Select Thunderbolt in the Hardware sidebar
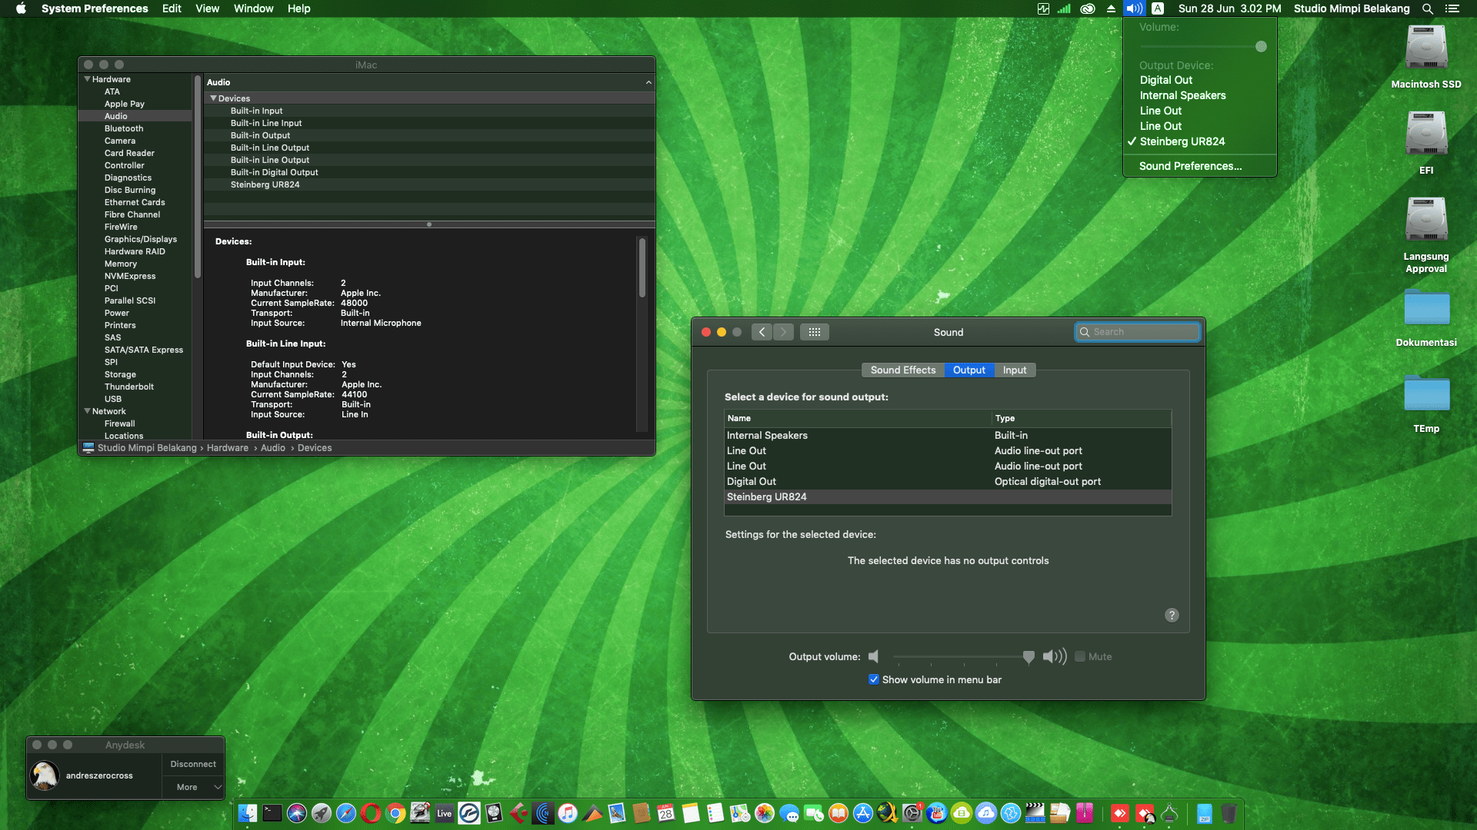Viewport: 1477px width, 830px height. click(129, 387)
